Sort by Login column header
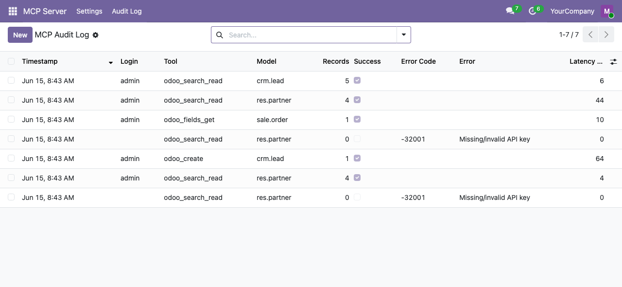The height and width of the screenshot is (287, 622). pyautogui.click(x=129, y=61)
